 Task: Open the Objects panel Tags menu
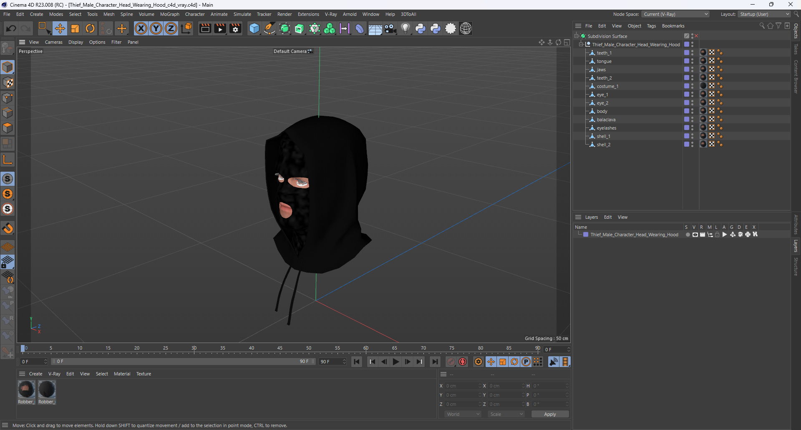click(x=651, y=26)
